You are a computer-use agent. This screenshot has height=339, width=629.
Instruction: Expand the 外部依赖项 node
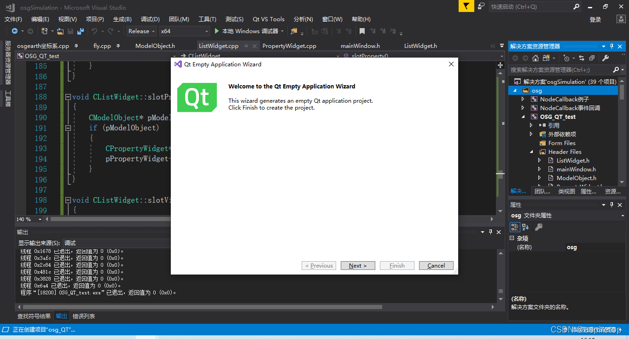pyautogui.click(x=531, y=134)
